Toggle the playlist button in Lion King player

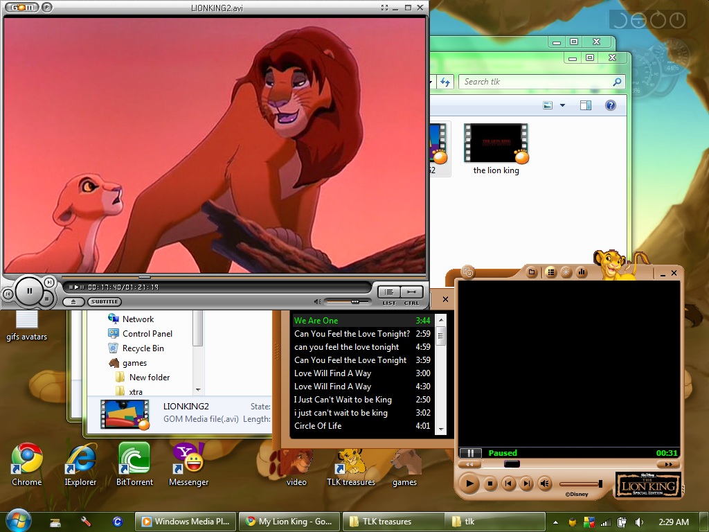pos(550,273)
